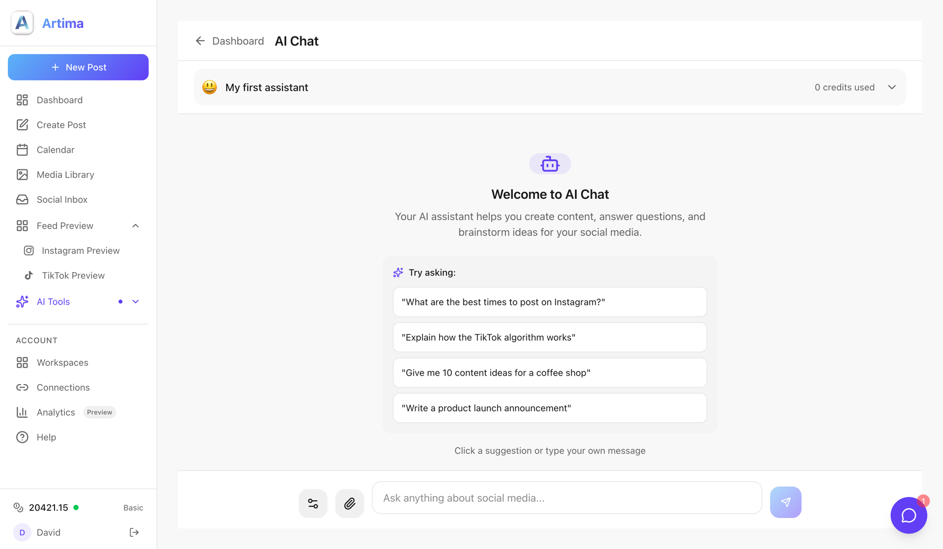
Task: Expand the My first assistant dropdown chevron
Action: point(891,87)
